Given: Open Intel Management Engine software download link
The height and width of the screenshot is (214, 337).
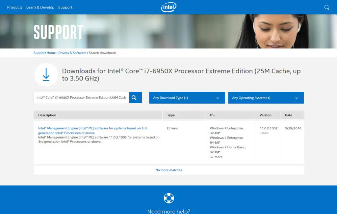Looking at the screenshot, I should [x=92, y=131].
